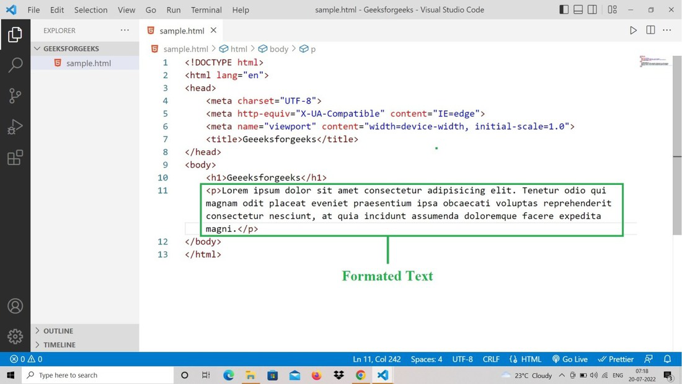Toggle the Primary Side Bar layout icon
682x384 pixels.
pos(564,9)
